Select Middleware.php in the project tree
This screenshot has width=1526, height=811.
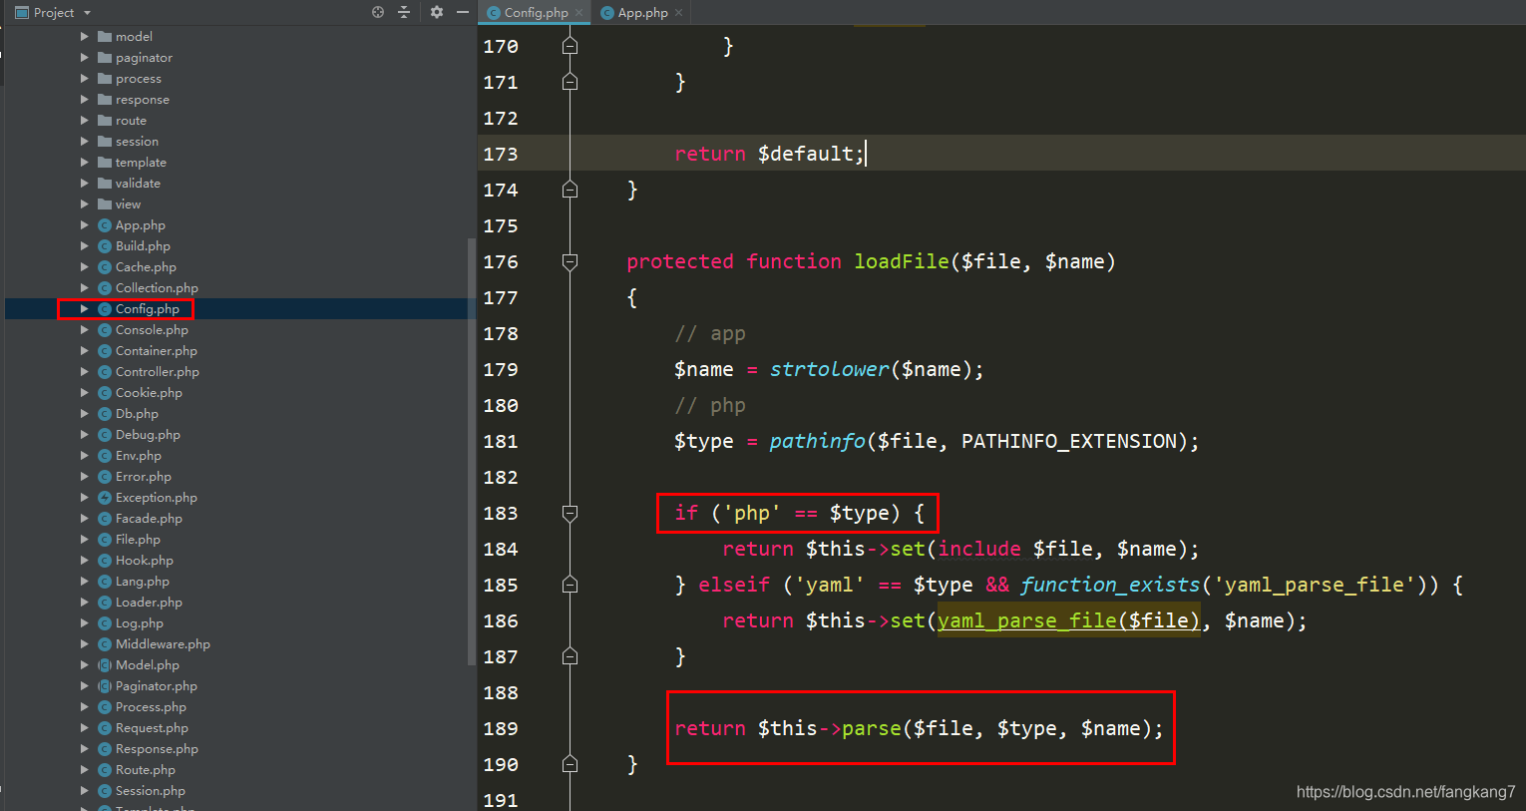[163, 644]
